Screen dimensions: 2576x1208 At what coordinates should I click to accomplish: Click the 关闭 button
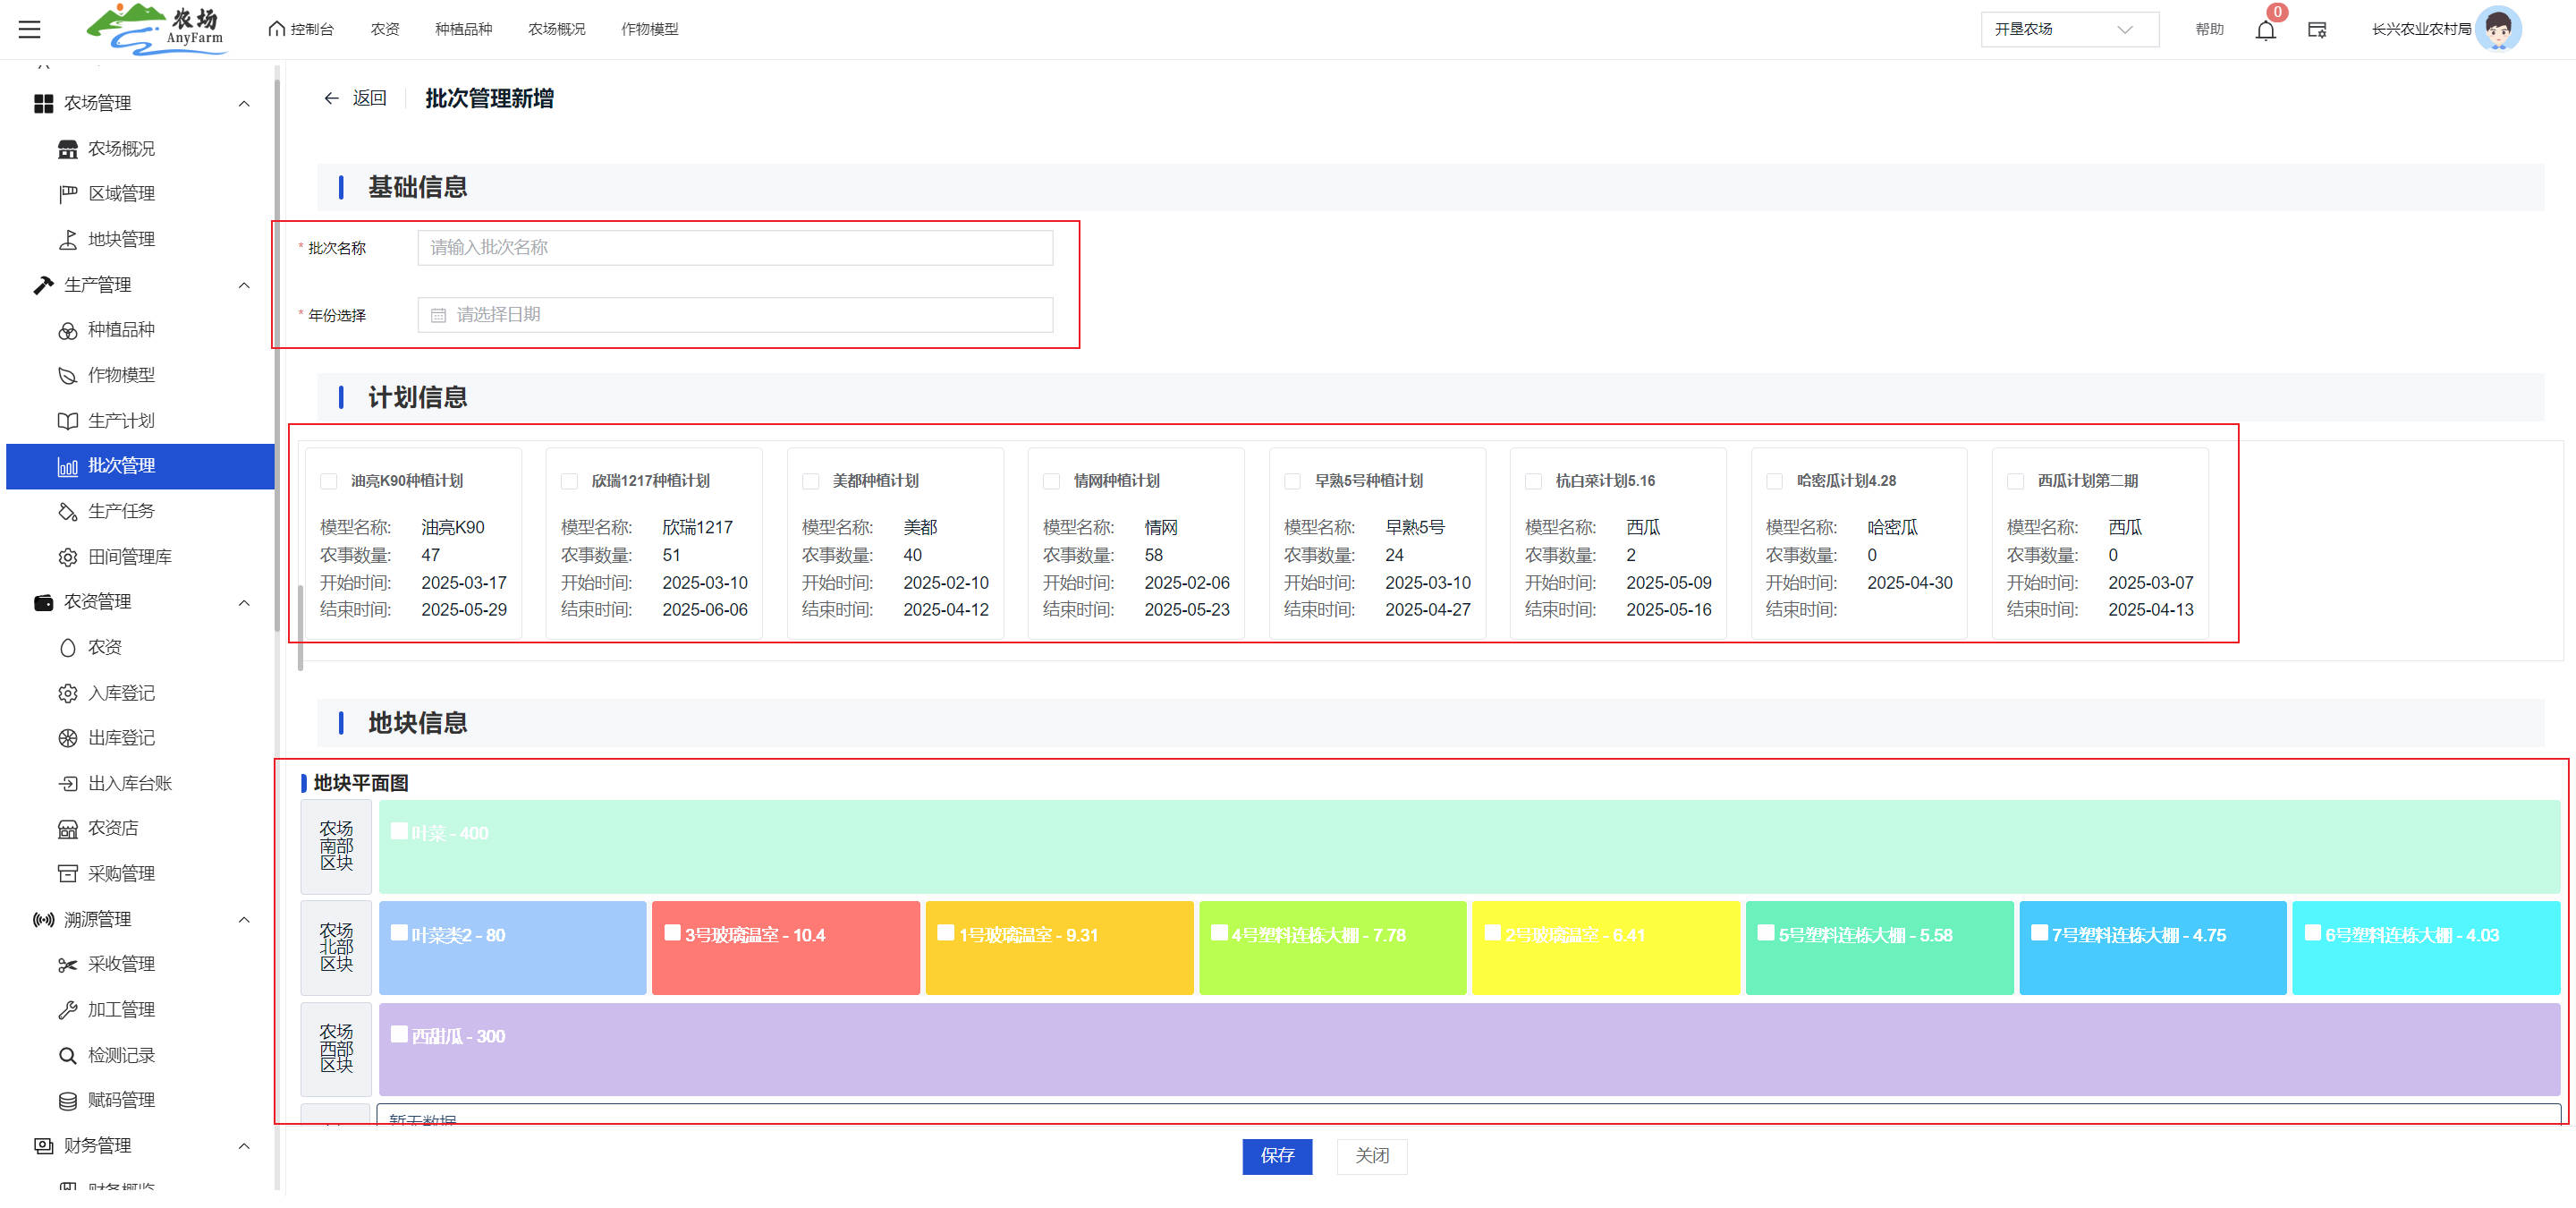click(x=1371, y=1155)
